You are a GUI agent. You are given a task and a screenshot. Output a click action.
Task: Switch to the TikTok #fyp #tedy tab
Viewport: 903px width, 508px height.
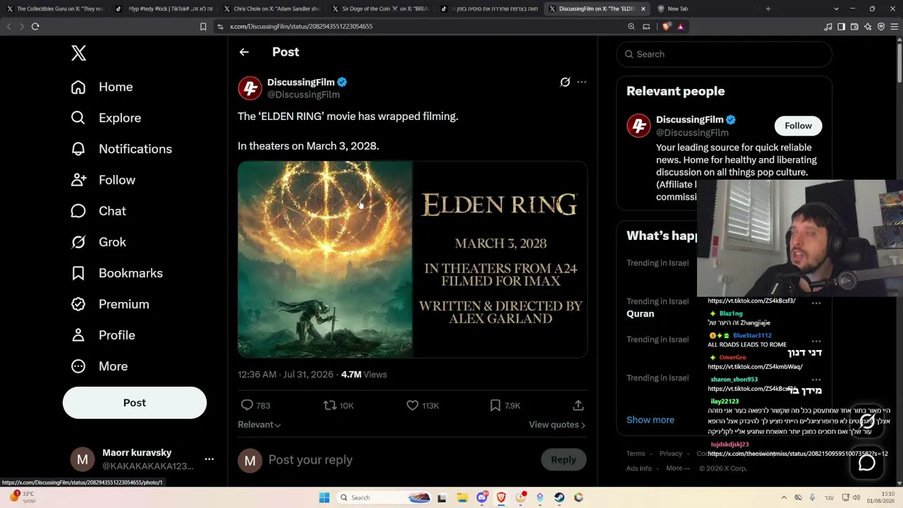pos(162,8)
